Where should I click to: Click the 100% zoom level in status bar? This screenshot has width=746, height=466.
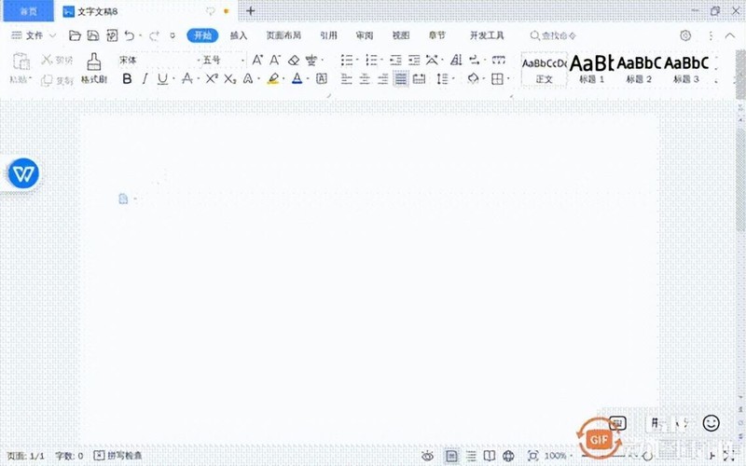click(555, 456)
